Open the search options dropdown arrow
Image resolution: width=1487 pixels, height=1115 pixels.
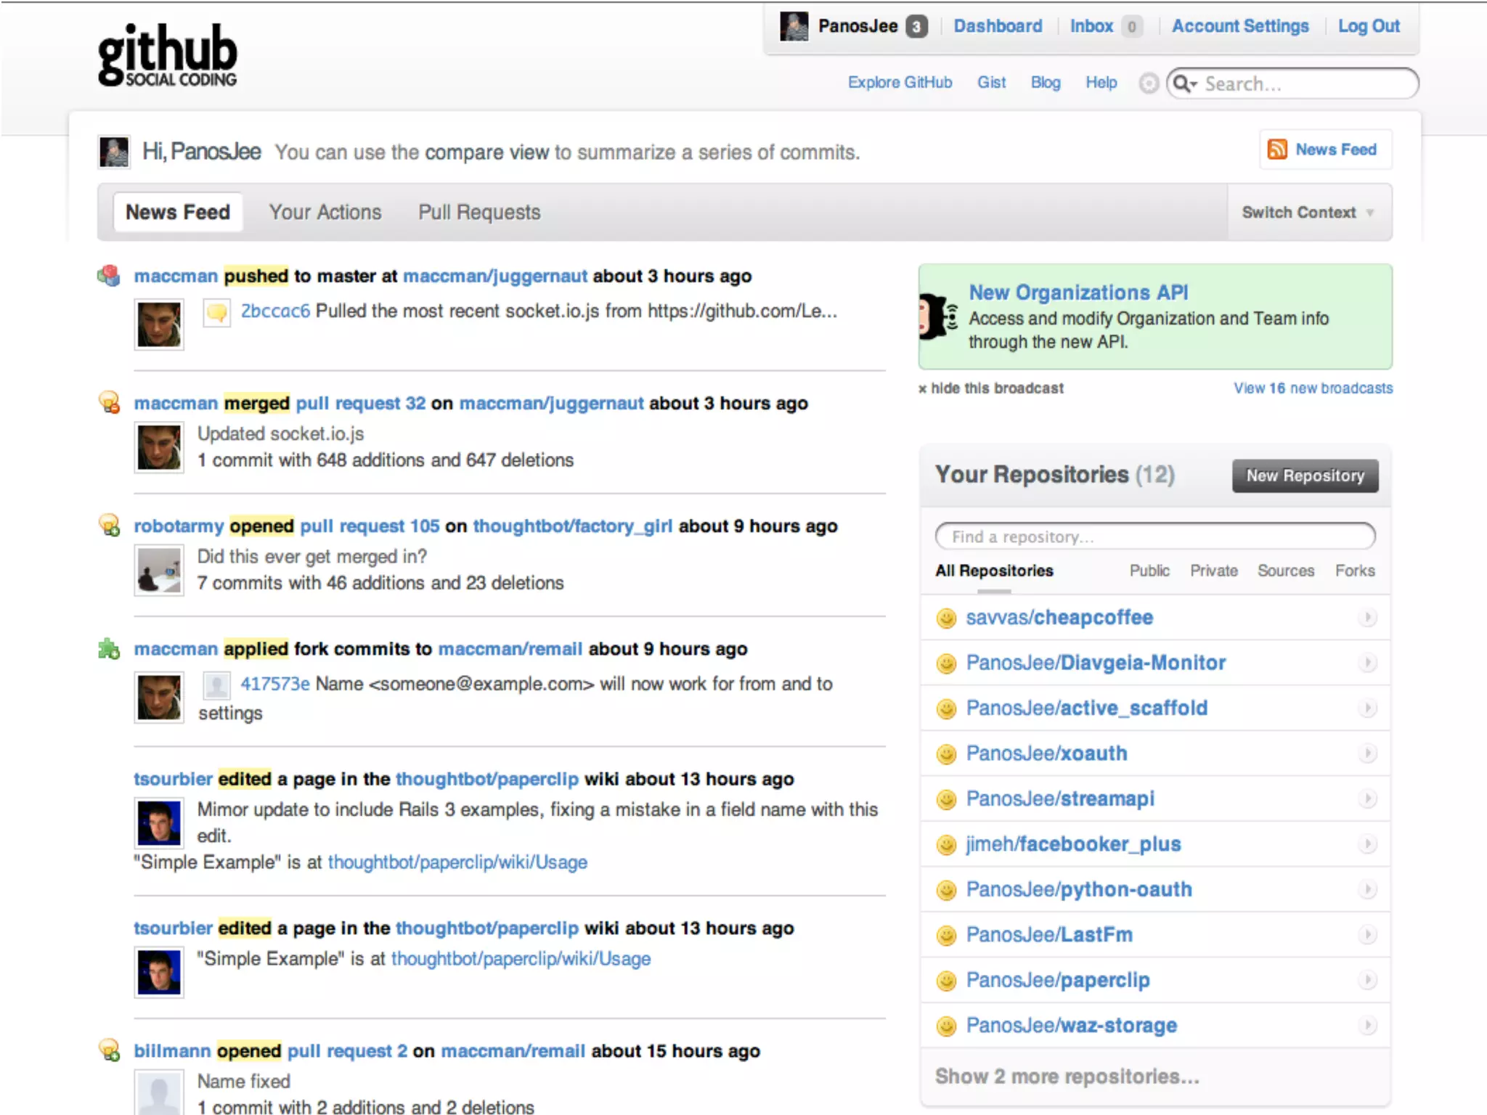click(1194, 85)
